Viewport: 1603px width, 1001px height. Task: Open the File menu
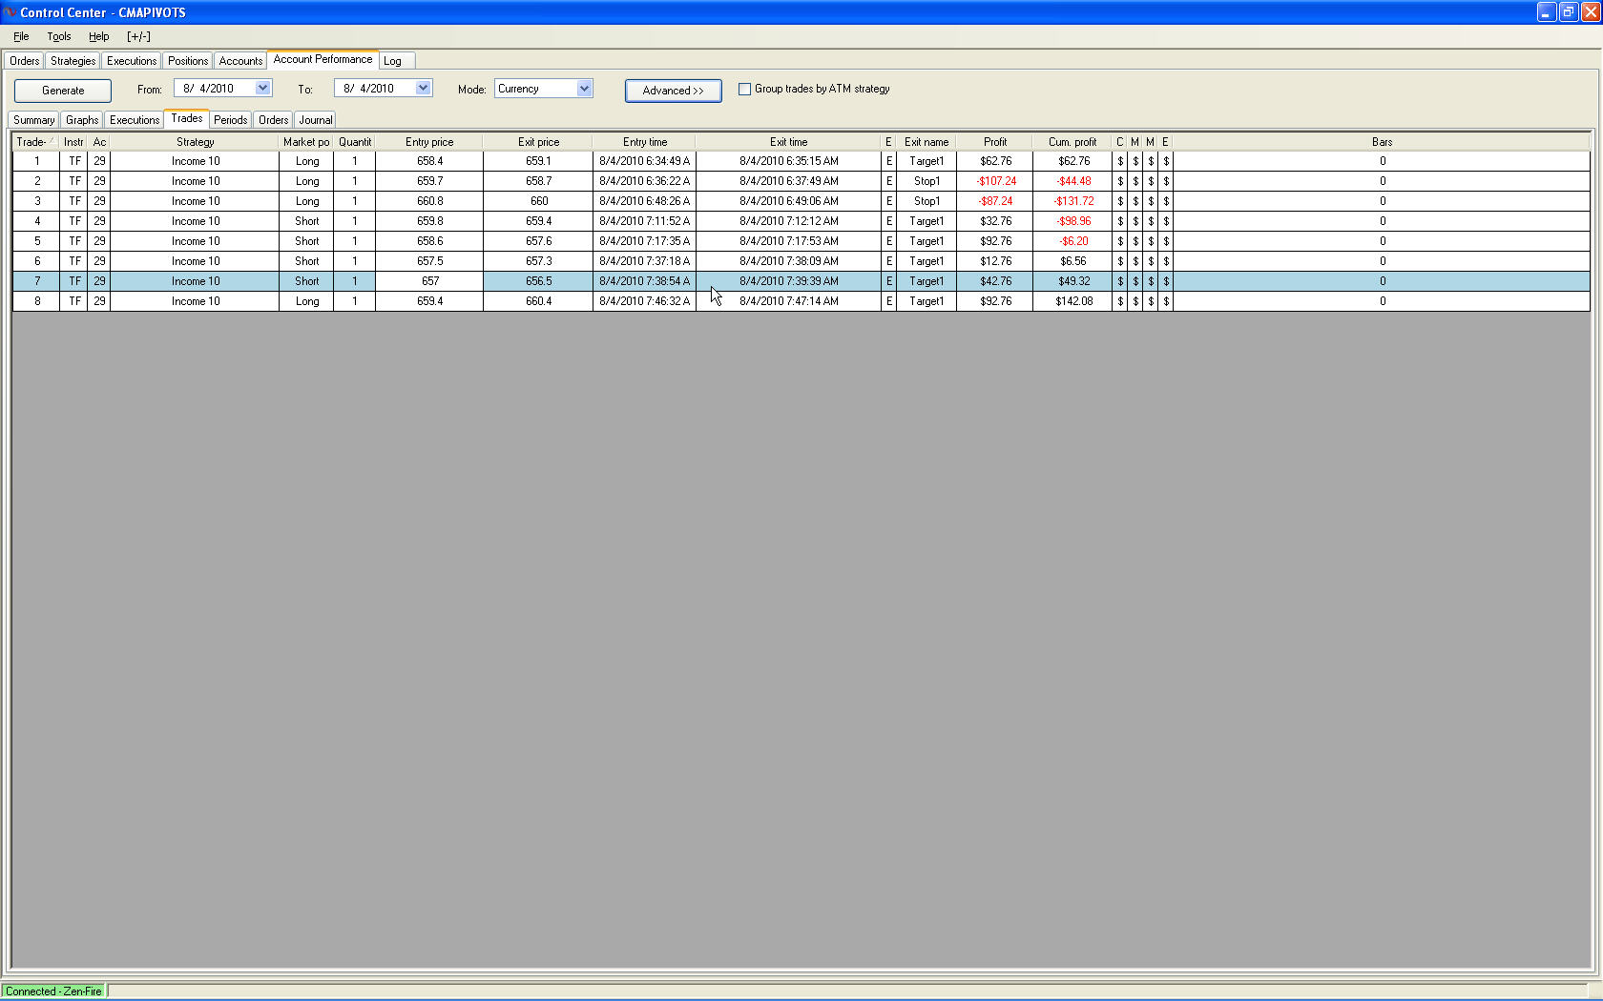[x=21, y=36]
